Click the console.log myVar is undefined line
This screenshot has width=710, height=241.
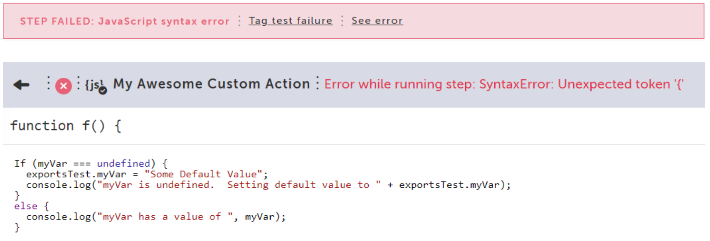269,185
